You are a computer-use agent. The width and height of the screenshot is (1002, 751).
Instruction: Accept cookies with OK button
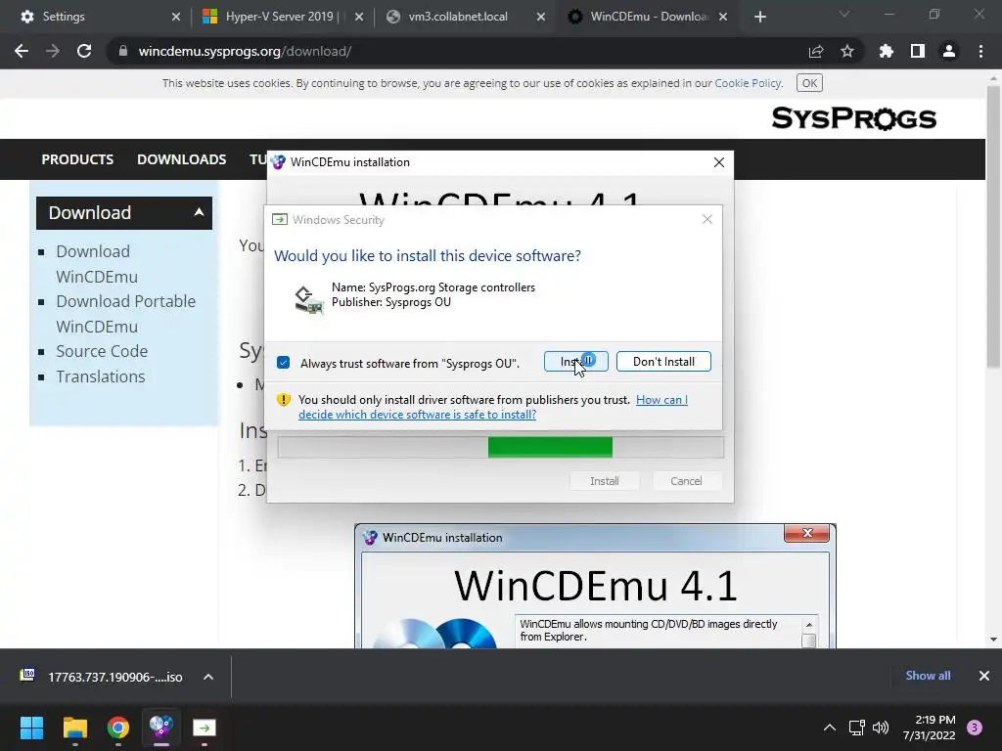[x=809, y=83]
